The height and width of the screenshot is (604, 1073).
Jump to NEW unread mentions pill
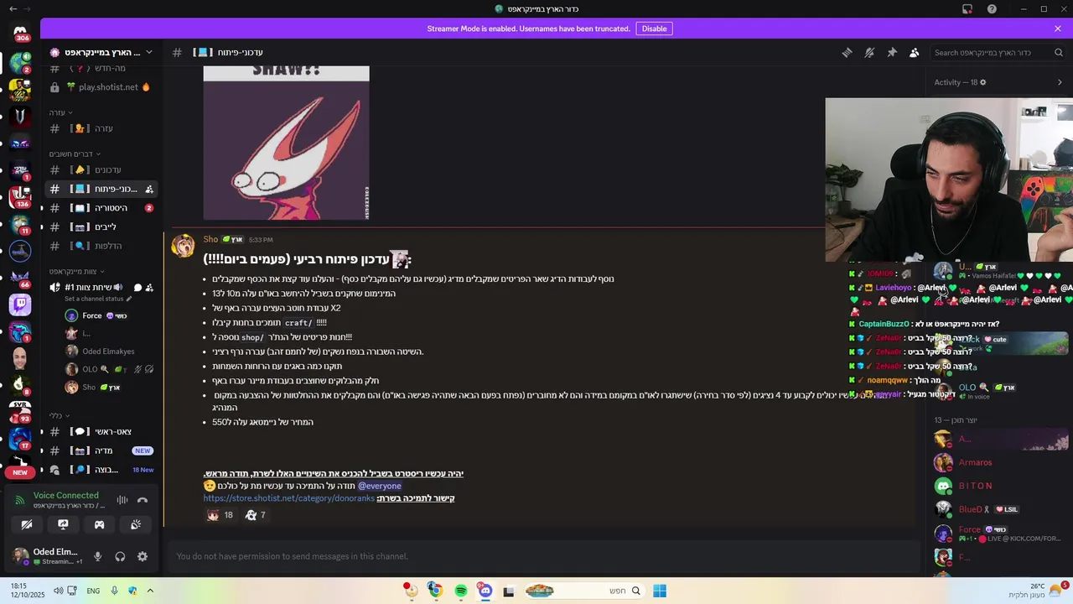click(x=20, y=472)
